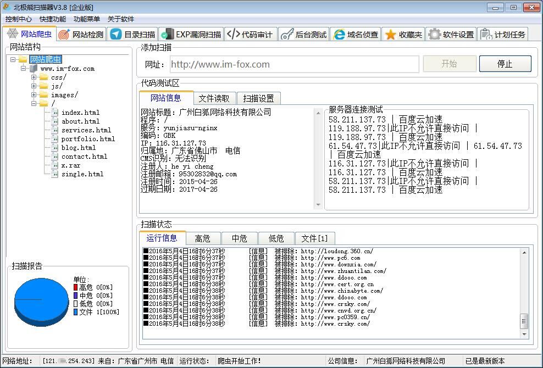
Task: Click the 代码审计 code brackets icon
Action: coord(233,34)
